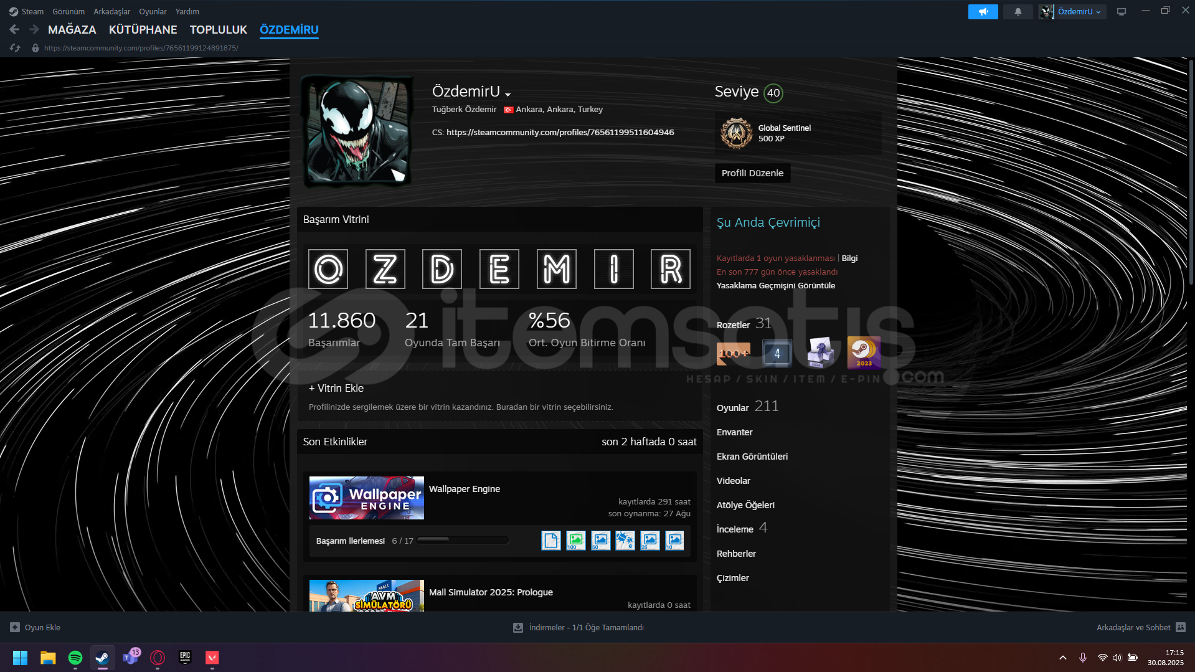Click the Venom profile avatar
1195x672 pixels.
point(357,131)
